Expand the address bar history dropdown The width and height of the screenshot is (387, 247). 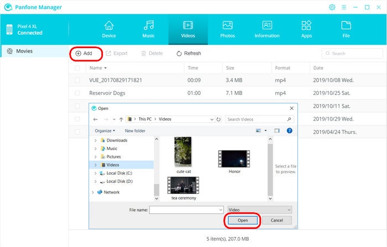tap(212, 119)
